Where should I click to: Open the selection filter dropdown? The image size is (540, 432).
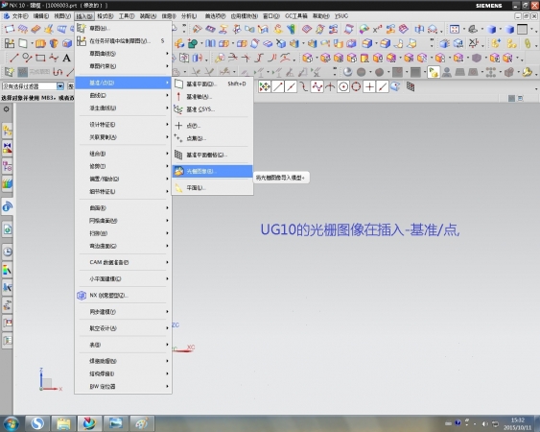tap(60, 85)
